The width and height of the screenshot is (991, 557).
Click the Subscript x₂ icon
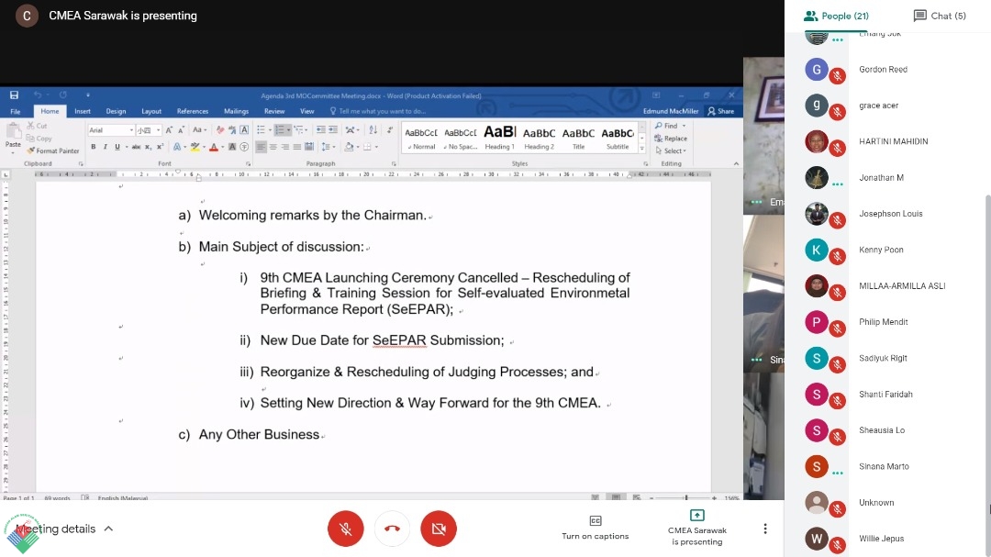148,147
